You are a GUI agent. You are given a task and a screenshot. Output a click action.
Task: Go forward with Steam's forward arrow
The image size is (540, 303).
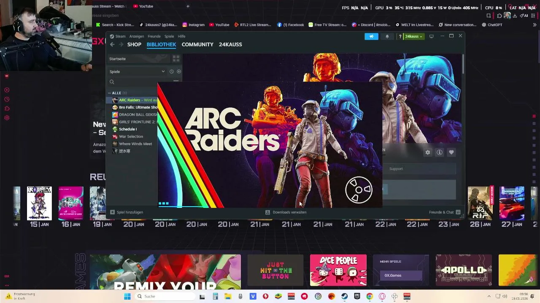[121, 45]
